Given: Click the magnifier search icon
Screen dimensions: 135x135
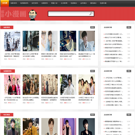Looking at the screenshot, I should pos(91,14).
